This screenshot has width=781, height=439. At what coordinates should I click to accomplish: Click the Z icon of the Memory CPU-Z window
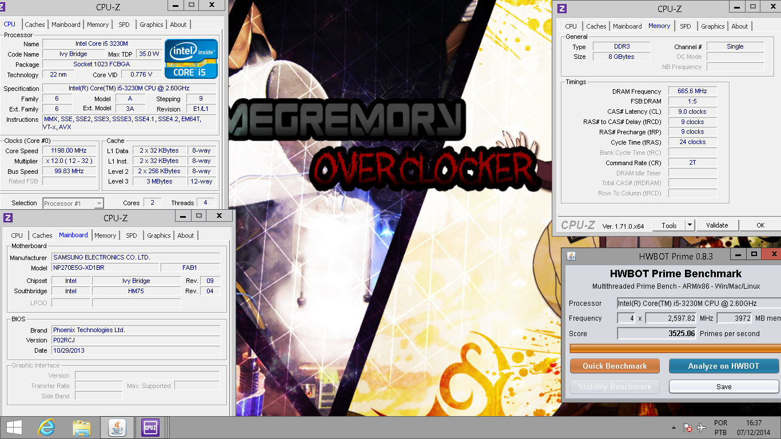point(562,9)
